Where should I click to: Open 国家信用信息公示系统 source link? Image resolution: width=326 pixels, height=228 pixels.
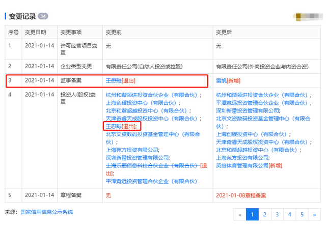tap(46, 212)
